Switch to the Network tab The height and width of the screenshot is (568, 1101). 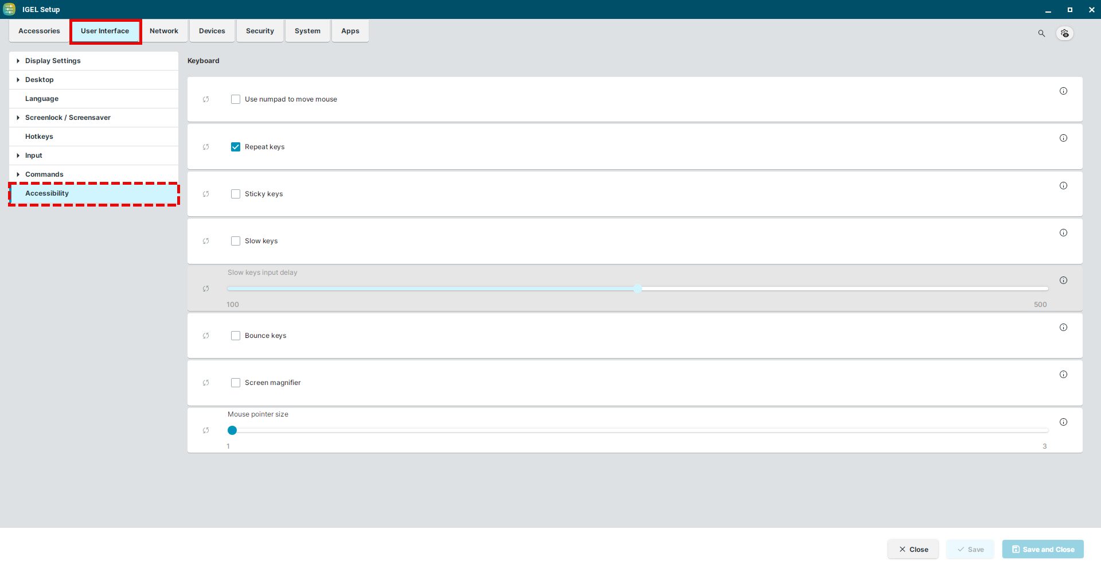(164, 31)
